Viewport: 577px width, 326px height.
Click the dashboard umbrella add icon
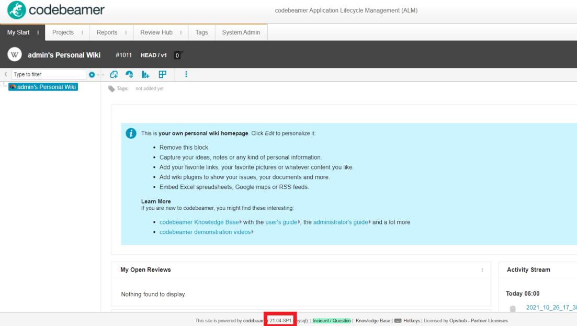(129, 75)
